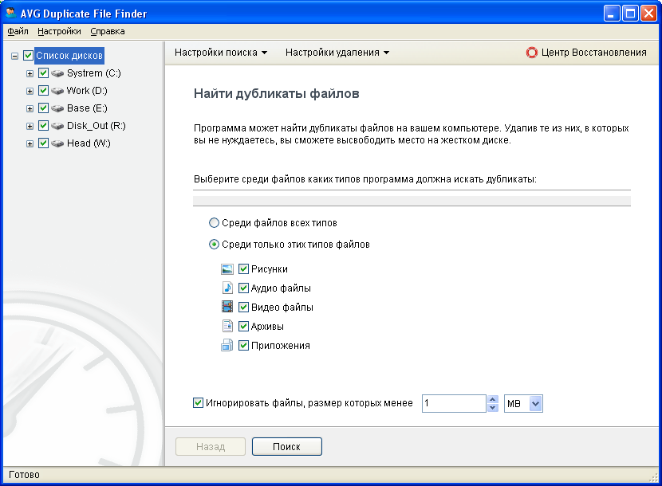Close the AVG Duplicate File Finder window
Viewport: 662px width, 486px height.
coord(648,14)
